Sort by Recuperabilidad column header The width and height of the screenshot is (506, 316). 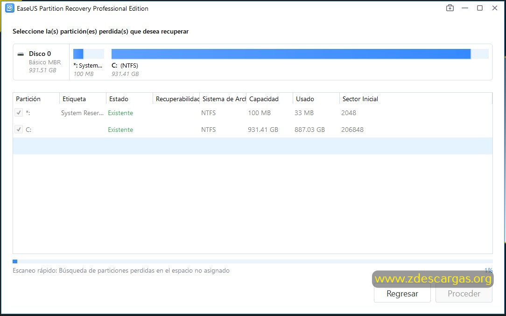click(x=176, y=98)
